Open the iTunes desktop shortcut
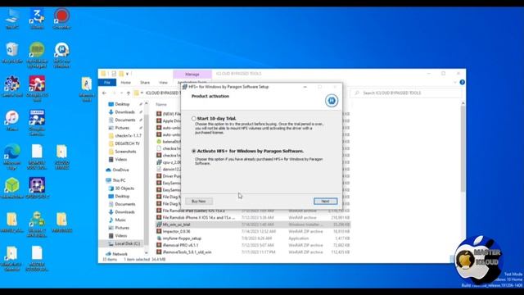The width and height of the screenshot is (524, 295). click(x=12, y=120)
